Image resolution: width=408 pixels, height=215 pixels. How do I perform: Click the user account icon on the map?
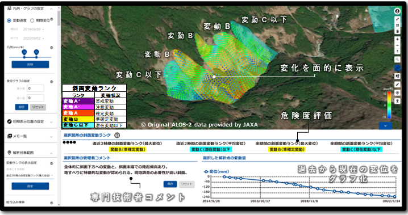click(x=397, y=11)
